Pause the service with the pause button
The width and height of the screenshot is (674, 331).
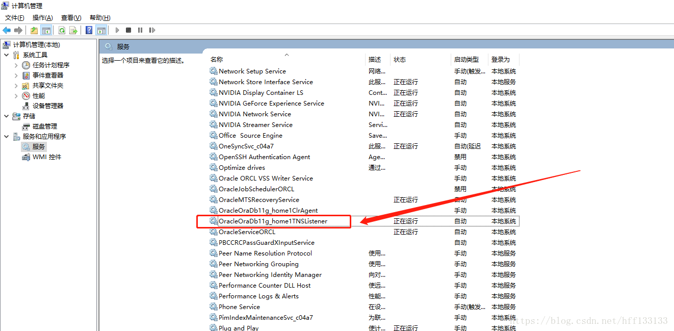point(140,30)
